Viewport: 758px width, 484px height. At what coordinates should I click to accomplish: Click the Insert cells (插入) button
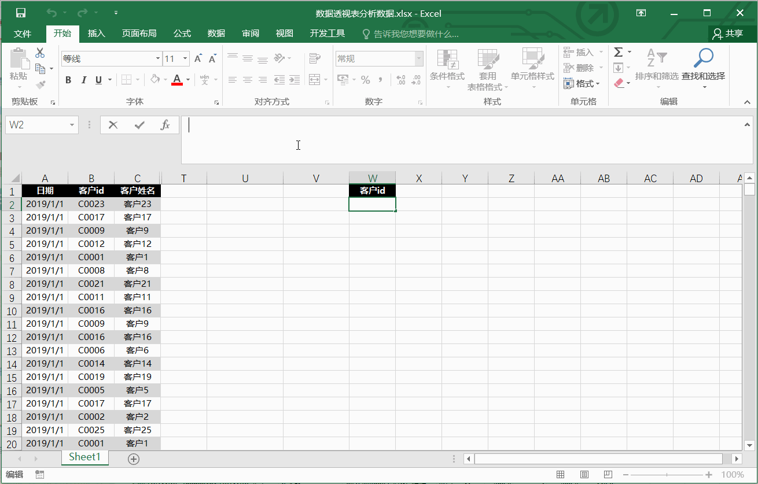tap(583, 53)
